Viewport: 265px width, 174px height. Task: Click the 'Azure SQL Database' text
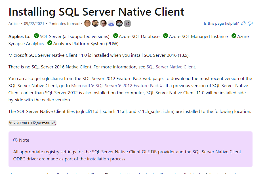point(139,37)
